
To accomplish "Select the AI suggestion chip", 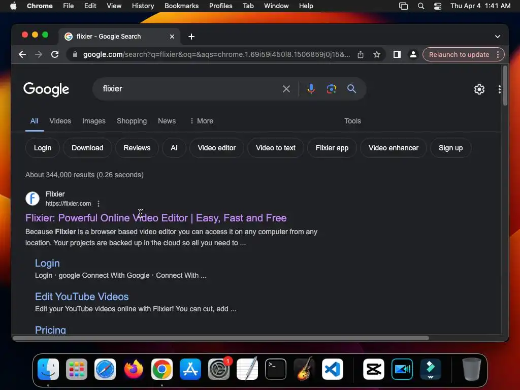I will pyautogui.click(x=174, y=148).
